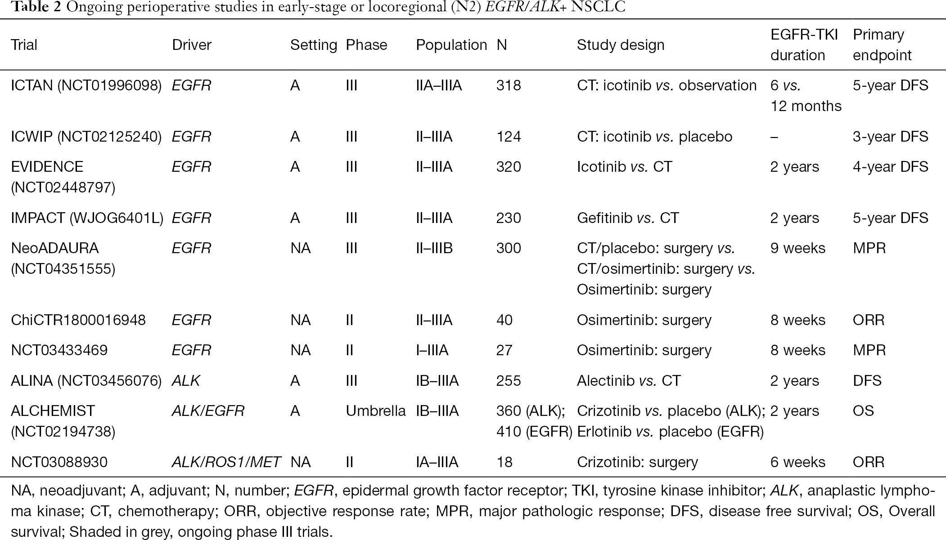Screen dimensions: 946x540
Task: Select the ALINA (NCT03456076) trial cell
Action: tap(86, 381)
